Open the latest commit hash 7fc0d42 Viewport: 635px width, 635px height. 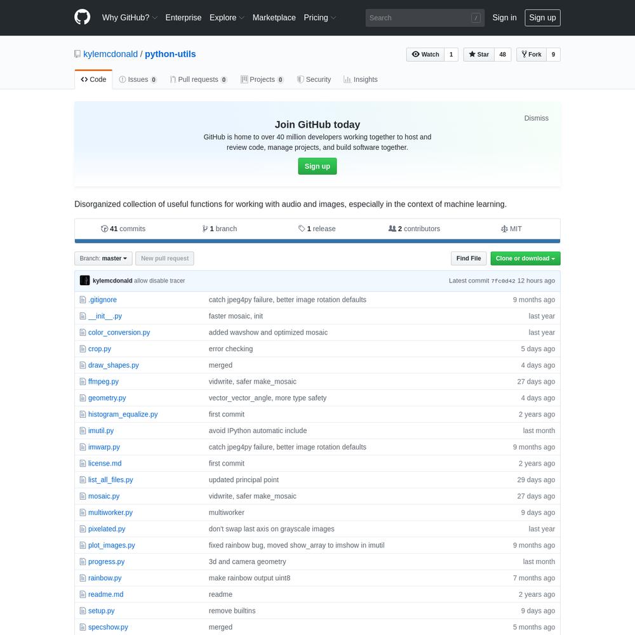pyautogui.click(x=503, y=281)
